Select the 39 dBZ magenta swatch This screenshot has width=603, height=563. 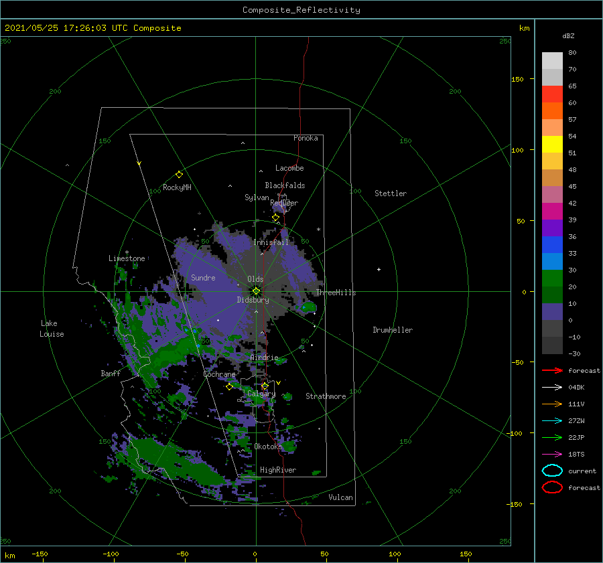pyautogui.click(x=552, y=212)
